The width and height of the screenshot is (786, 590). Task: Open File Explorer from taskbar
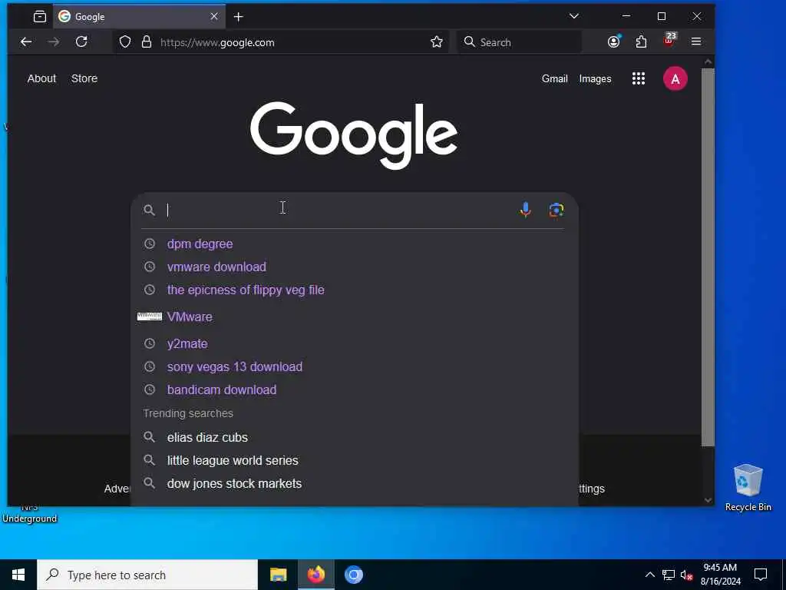pyautogui.click(x=278, y=575)
